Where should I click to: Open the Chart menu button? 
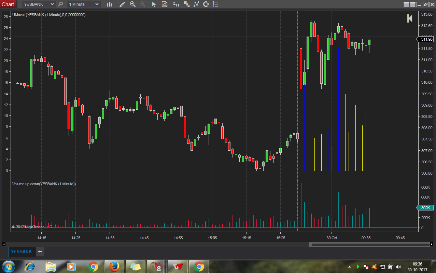[x=8, y=4]
